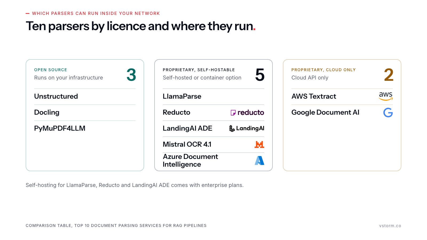This screenshot has height=240, width=427.
Task: Click the LandingAI ADE parser name
Action: tap(187, 129)
